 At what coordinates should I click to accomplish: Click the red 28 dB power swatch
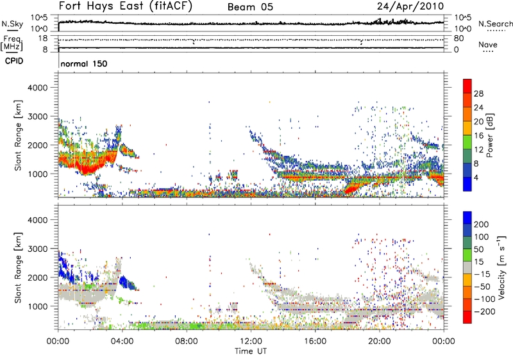pos(467,87)
